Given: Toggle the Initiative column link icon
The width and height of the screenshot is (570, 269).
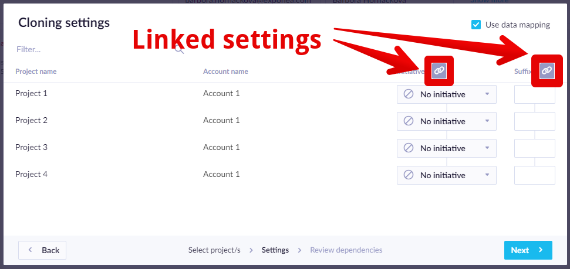Looking at the screenshot, I should pos(439,71).
